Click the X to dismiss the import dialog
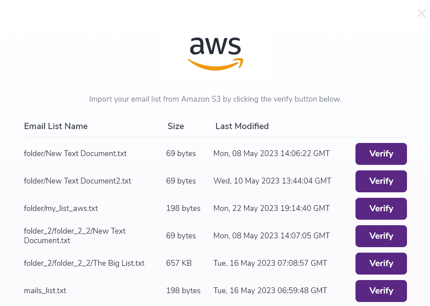Viewport: 430px width, 306px height. click(421, 13)
